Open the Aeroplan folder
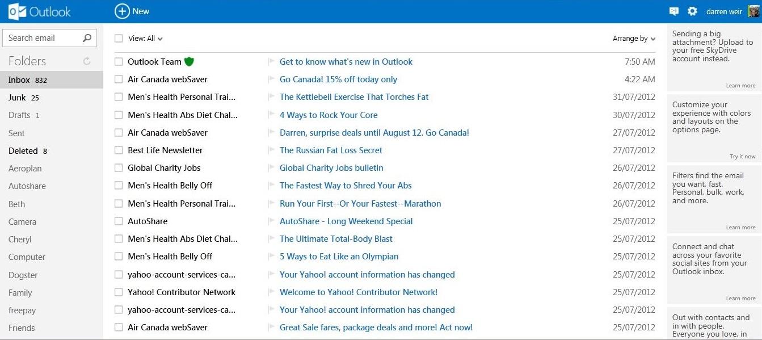 tap(25, 169)
